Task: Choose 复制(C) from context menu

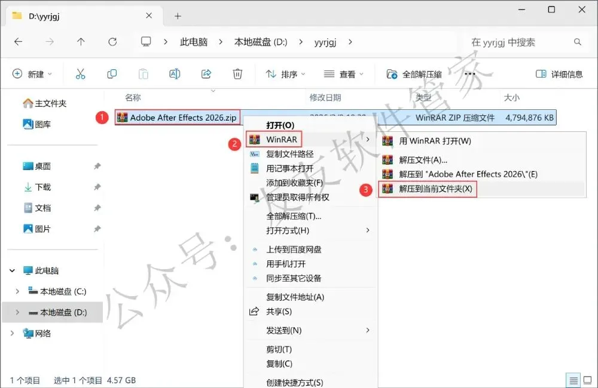Action: coord(279,364)
